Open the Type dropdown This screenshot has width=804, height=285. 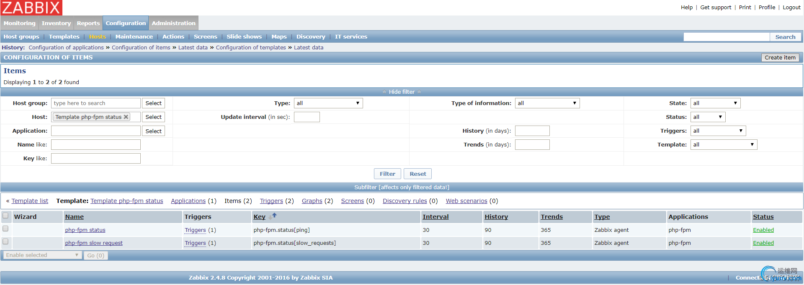pyautogui.click(x=328, y=103)
